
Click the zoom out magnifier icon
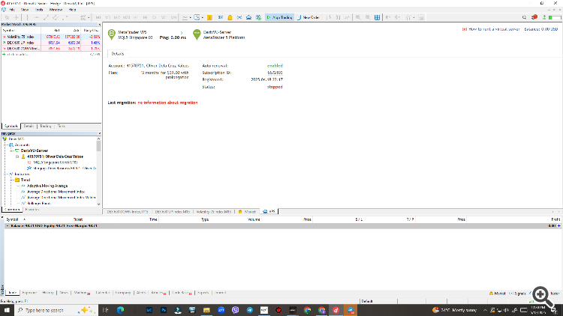pos(368,17)
